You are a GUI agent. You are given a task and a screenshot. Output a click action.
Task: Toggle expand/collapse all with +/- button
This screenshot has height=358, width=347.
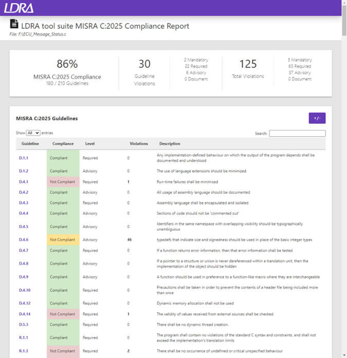pos(317,118)
